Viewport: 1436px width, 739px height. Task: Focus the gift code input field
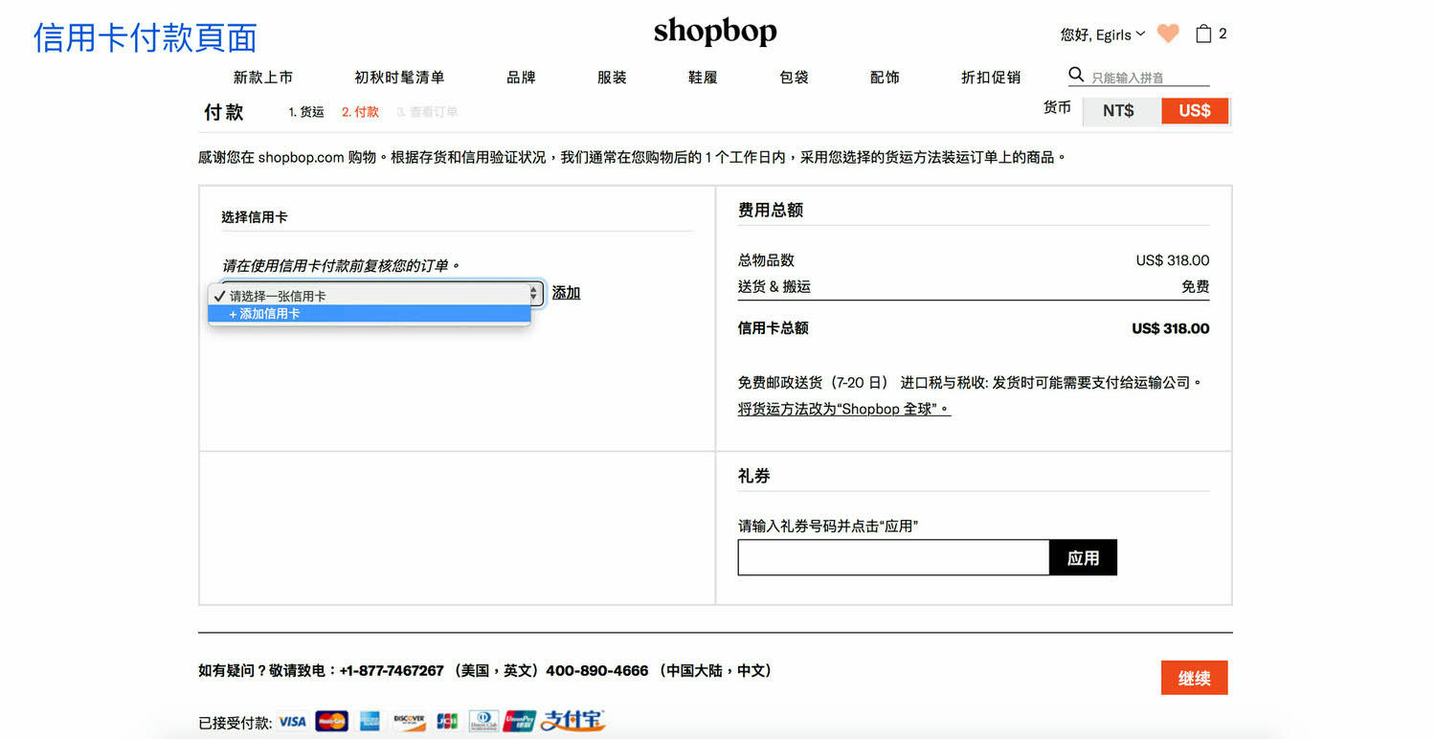(x=893, y=558)
